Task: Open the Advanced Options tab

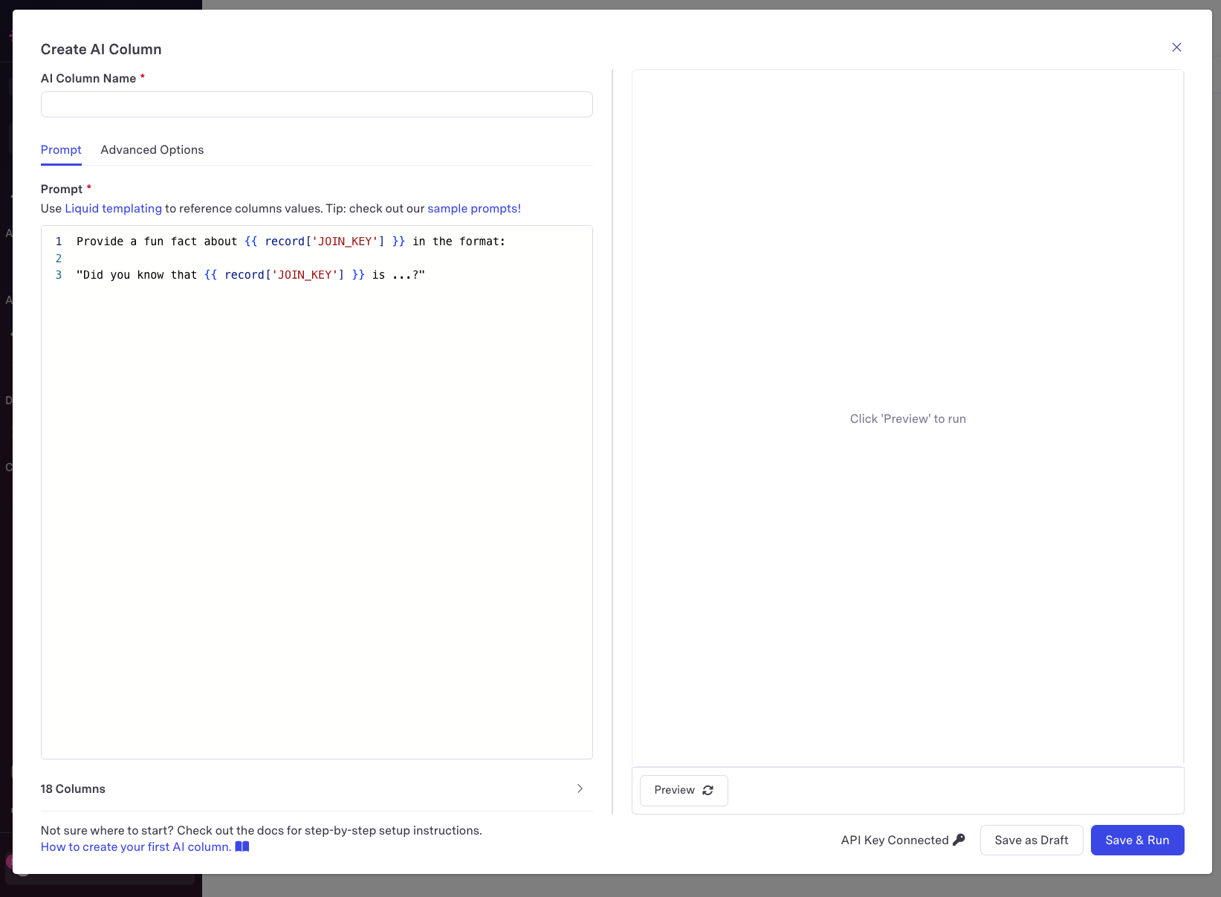Action: (152, 150)
